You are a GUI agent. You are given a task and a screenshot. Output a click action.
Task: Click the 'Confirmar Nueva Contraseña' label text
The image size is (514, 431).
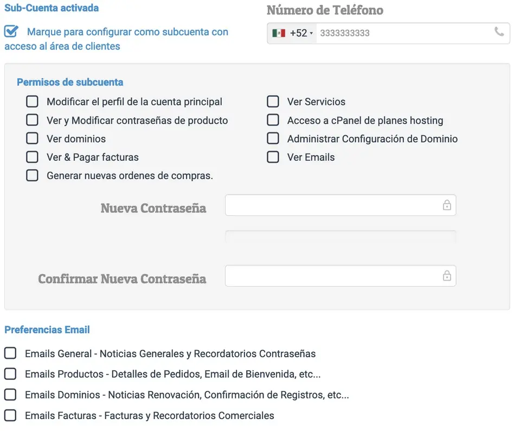coord(122,278)
